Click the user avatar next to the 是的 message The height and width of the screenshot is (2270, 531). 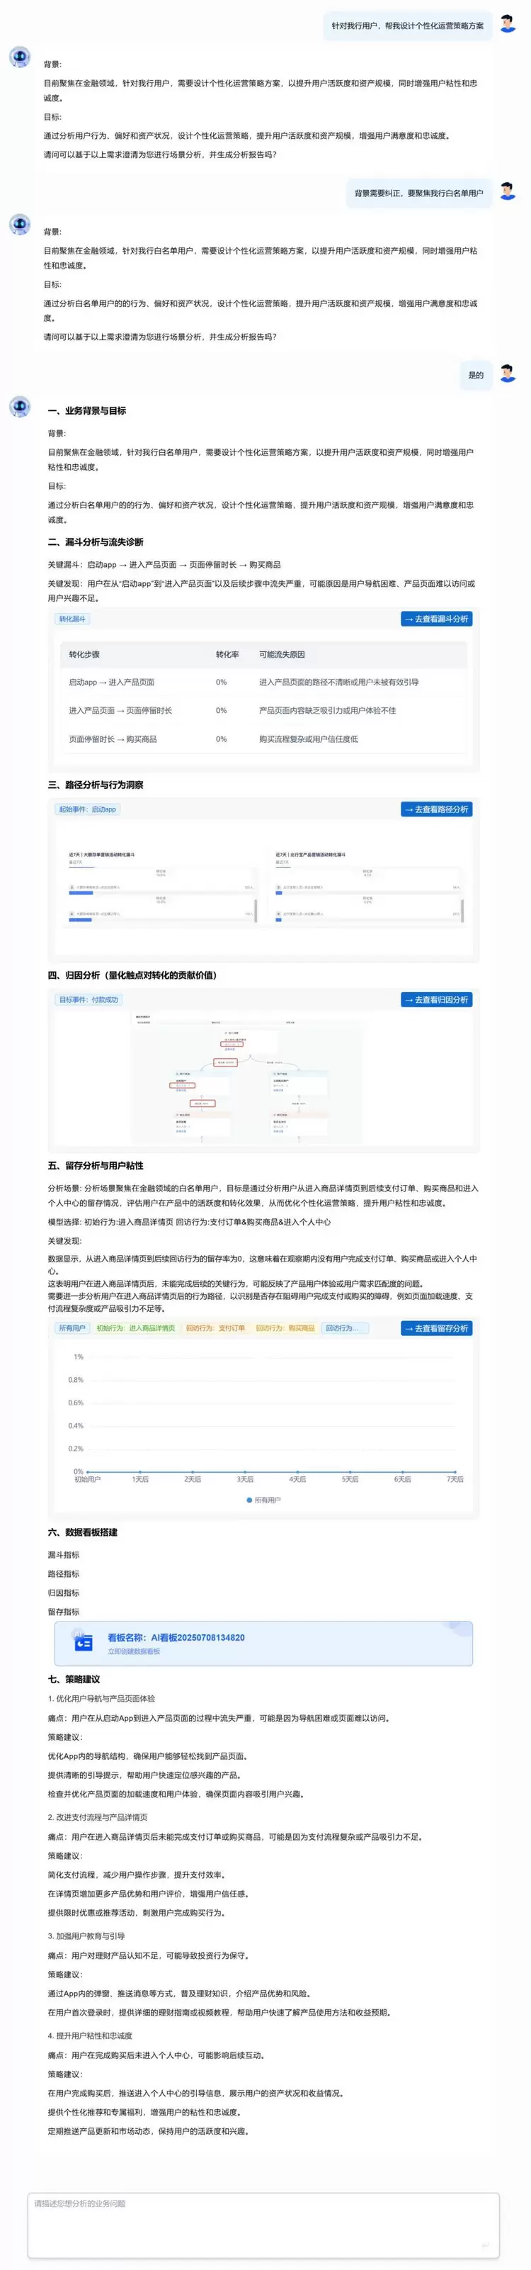coord(507,373)
